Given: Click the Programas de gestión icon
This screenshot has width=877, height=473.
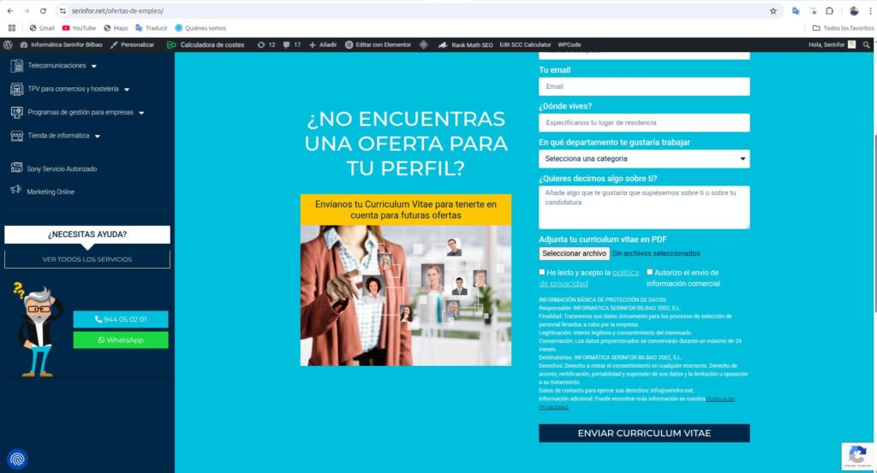Looking at the screenshot, I should pyautogui.click(x=17, y=112).
